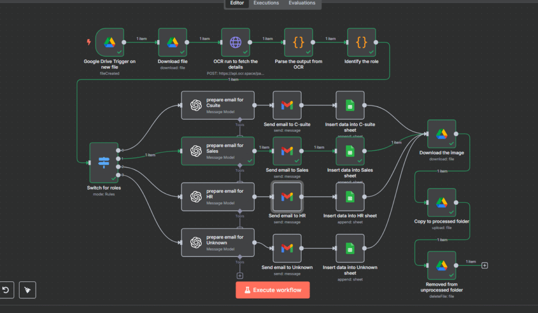This screenshot has height=313, width=538.
Task: Add a tool under prepare email for Unknown
Action: click(x=240, y=275)
